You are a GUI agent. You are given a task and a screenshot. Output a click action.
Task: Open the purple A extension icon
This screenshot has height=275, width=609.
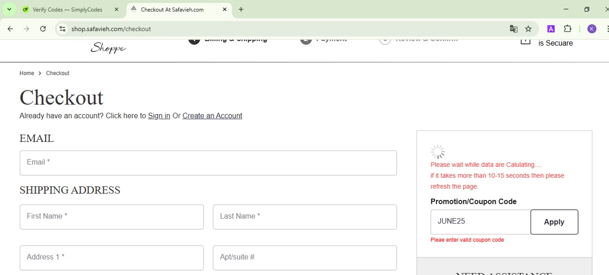(x=551, y=29)
